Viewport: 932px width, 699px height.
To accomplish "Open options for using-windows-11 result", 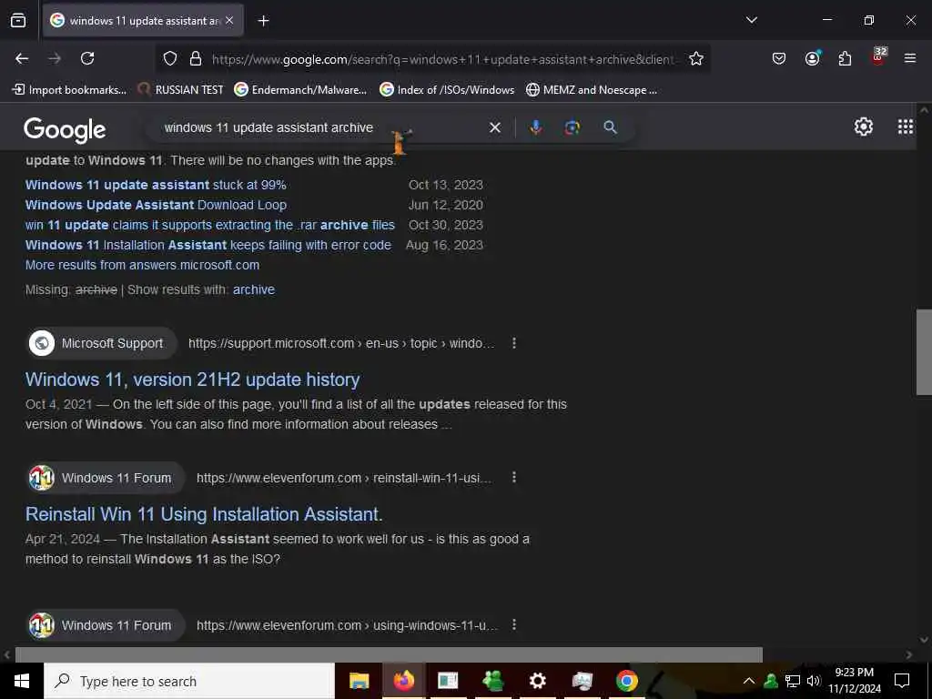I will point(514,624).
